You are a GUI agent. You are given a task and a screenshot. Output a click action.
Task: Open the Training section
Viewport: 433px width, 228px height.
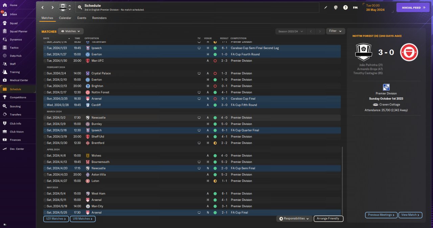click(15, 72)
